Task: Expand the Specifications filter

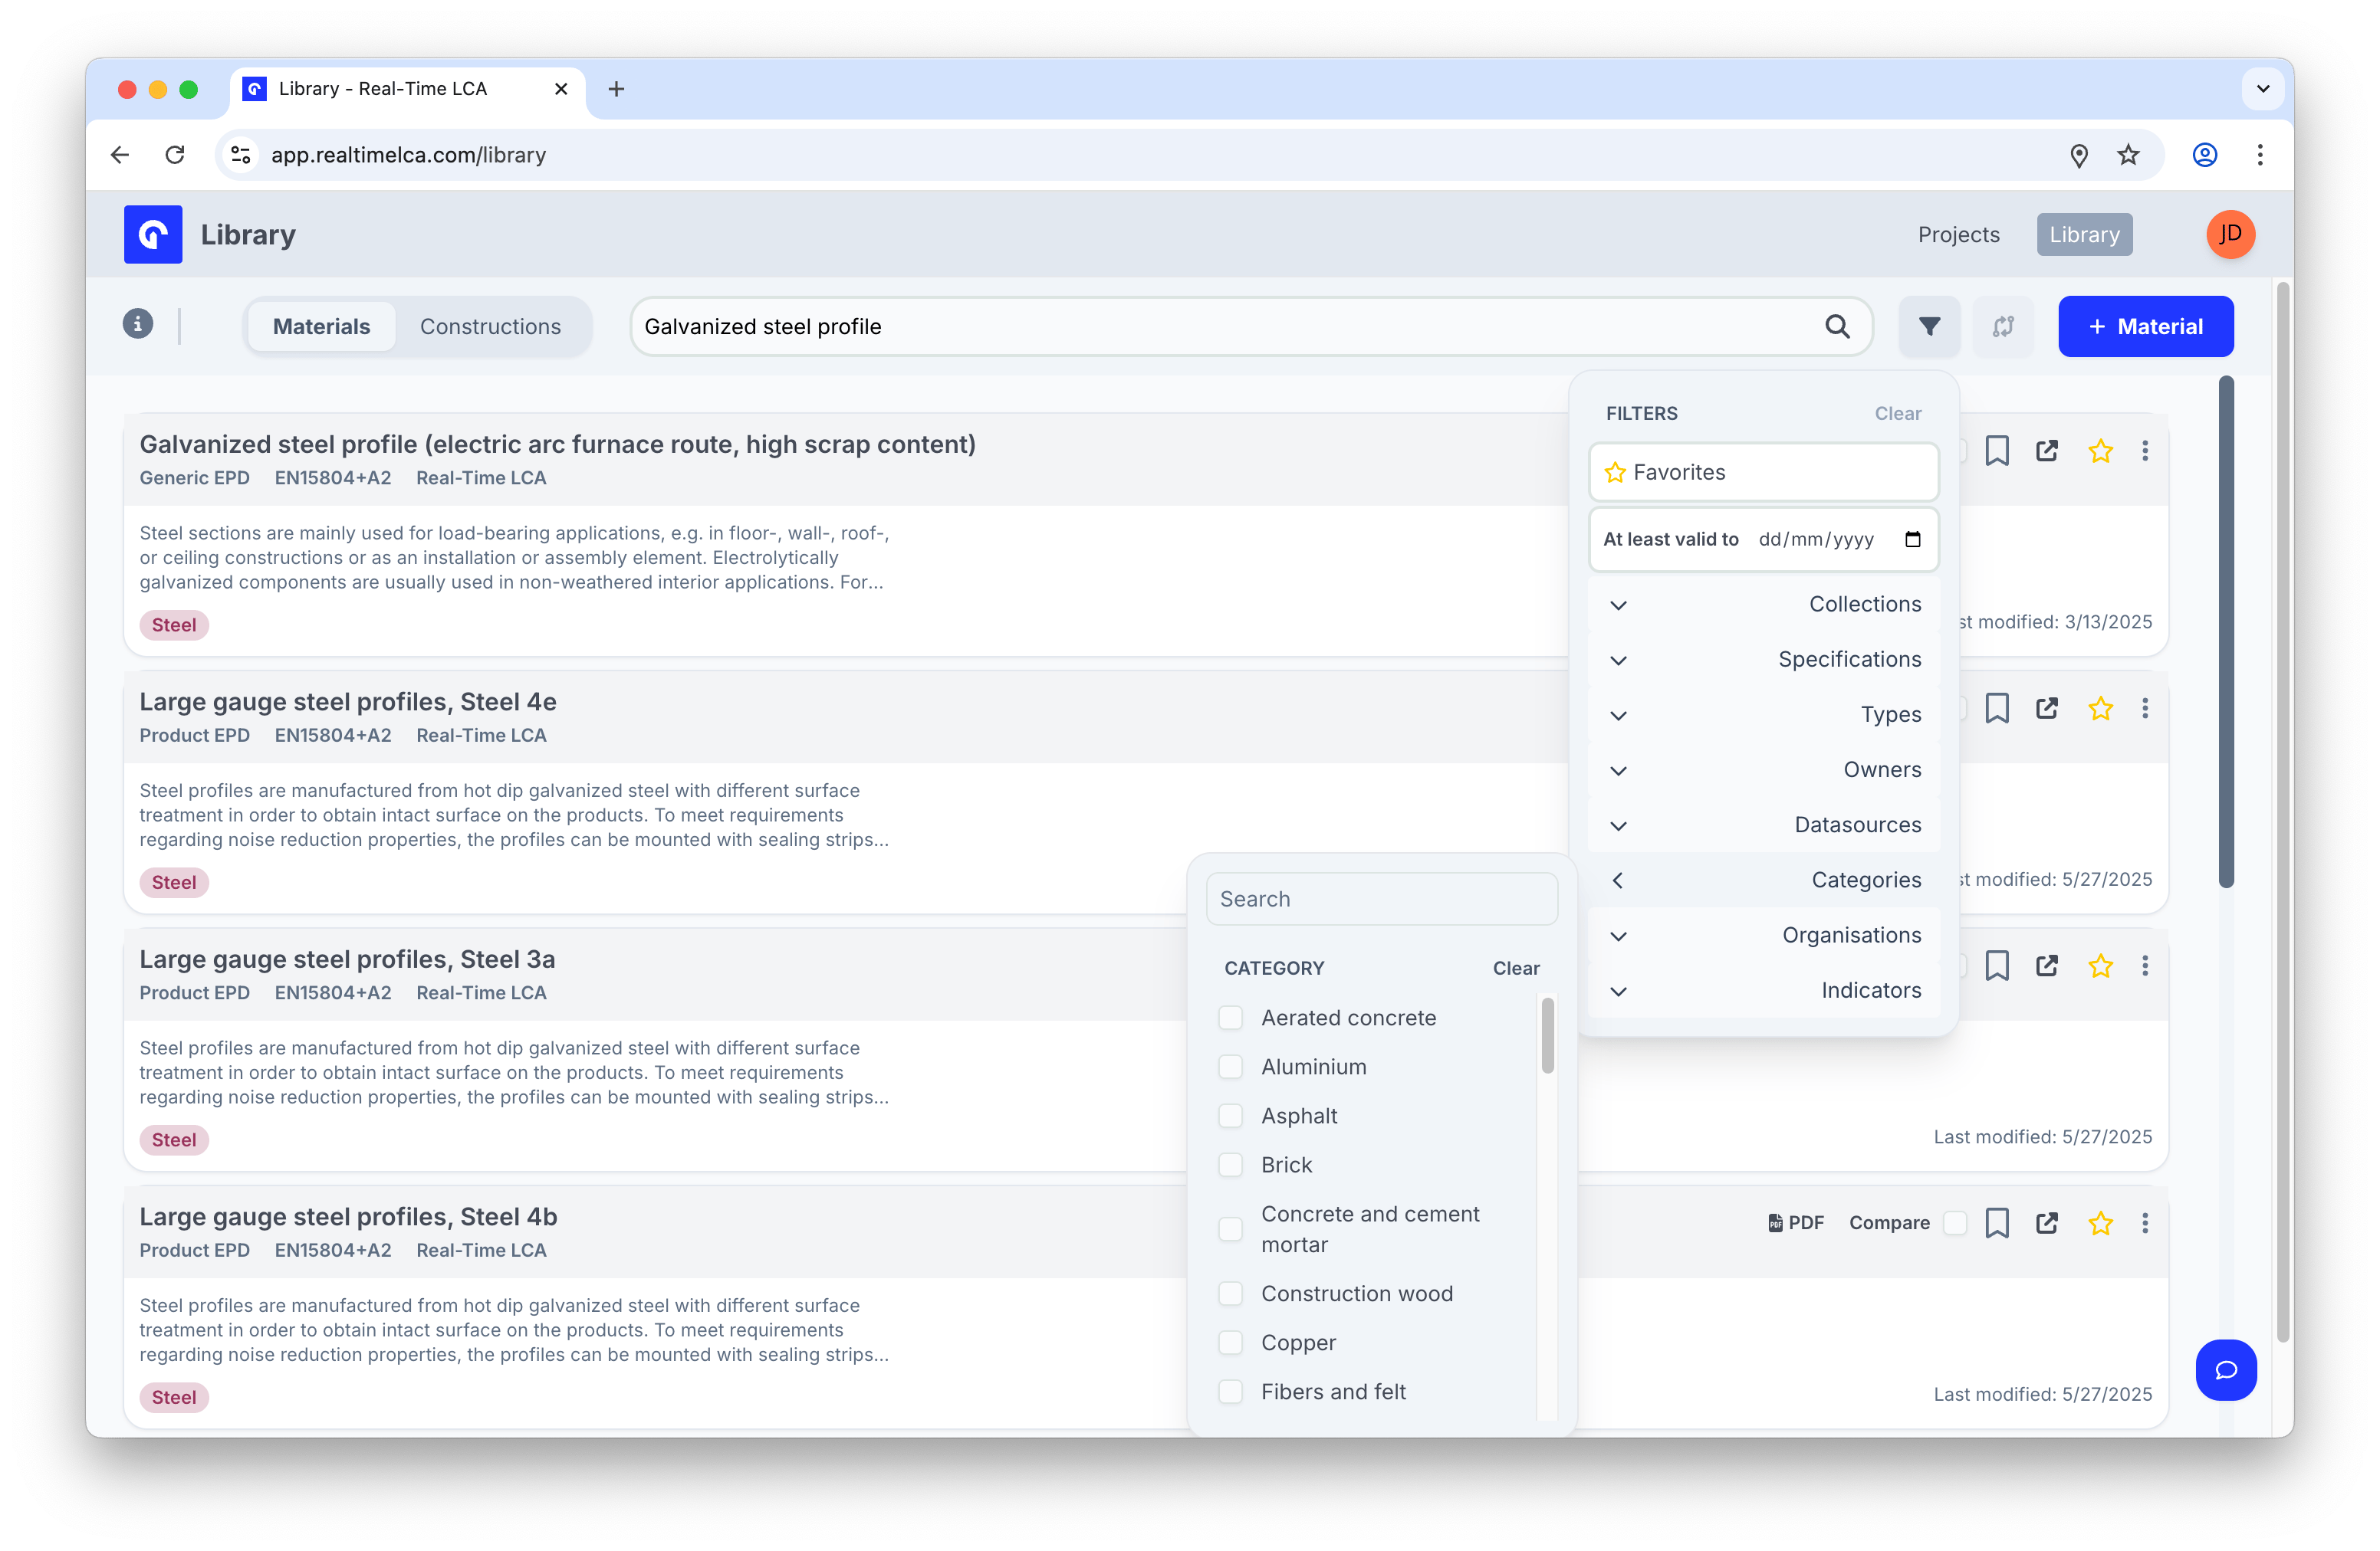Action: [1763, 660]
